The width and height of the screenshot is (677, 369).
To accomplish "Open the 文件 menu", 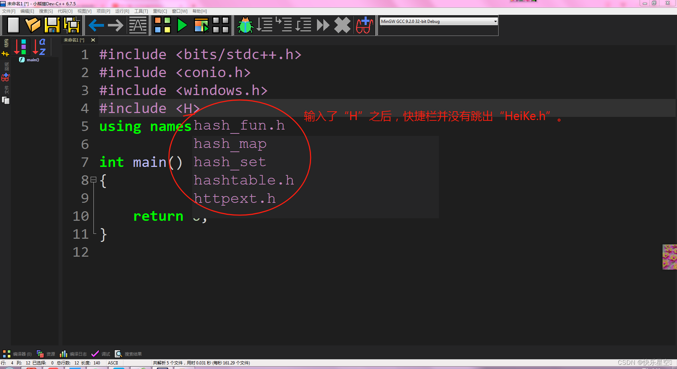I will pos(9,11).
